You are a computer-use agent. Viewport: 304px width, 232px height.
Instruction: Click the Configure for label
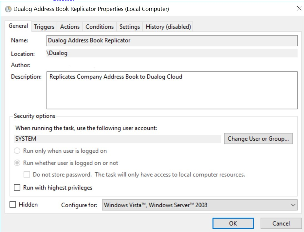(79, 205)
